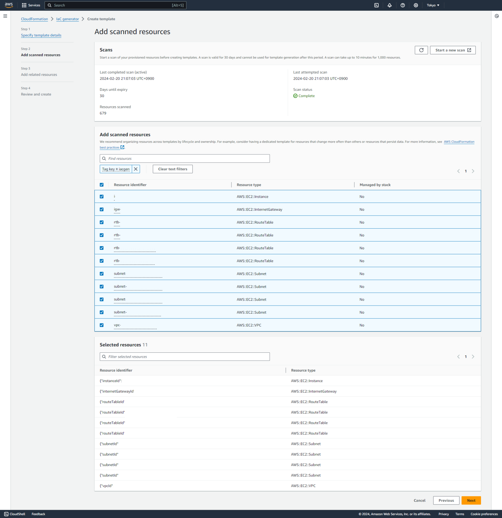Open the IaC generator breadcrumb
The height and width of the screenshot is (518, 502).
click(x=67, y=19)
